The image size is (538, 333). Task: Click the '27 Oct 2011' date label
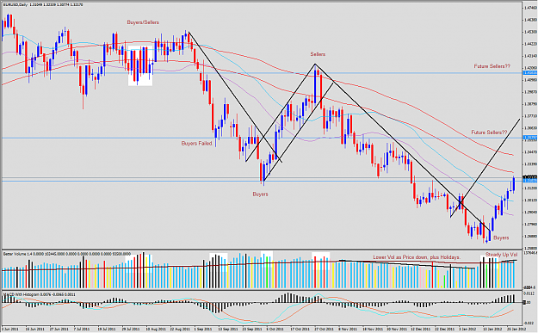pos(324,330)
